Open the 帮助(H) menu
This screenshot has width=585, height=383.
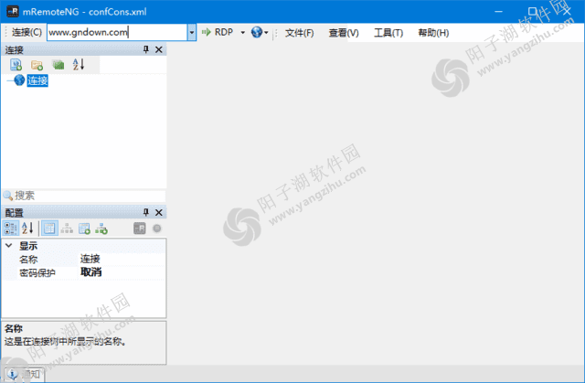click(x=433, y=33)
